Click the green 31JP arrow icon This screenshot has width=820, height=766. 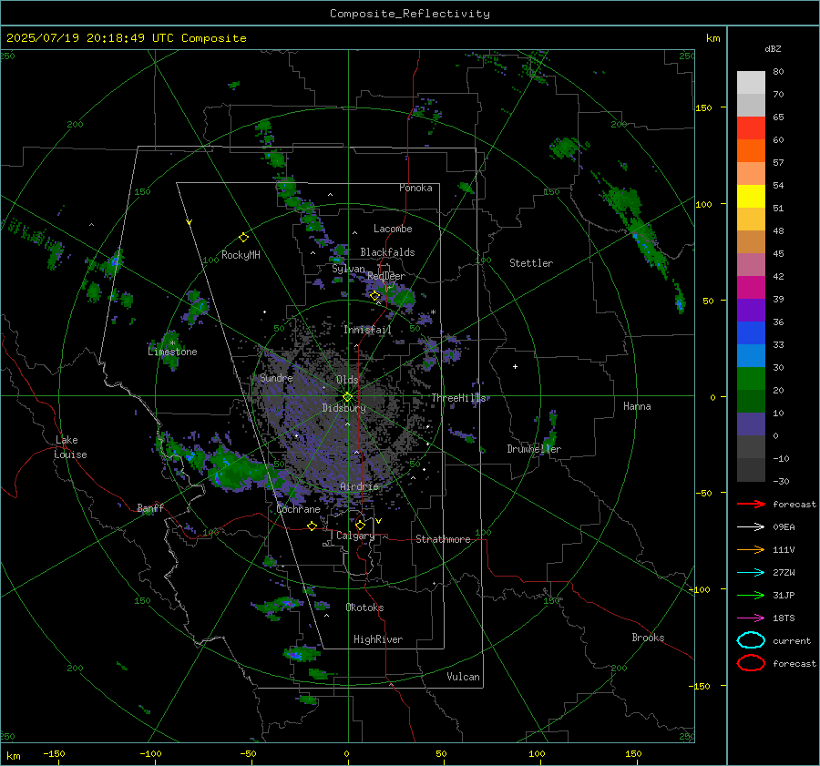(x=751, y=595)
